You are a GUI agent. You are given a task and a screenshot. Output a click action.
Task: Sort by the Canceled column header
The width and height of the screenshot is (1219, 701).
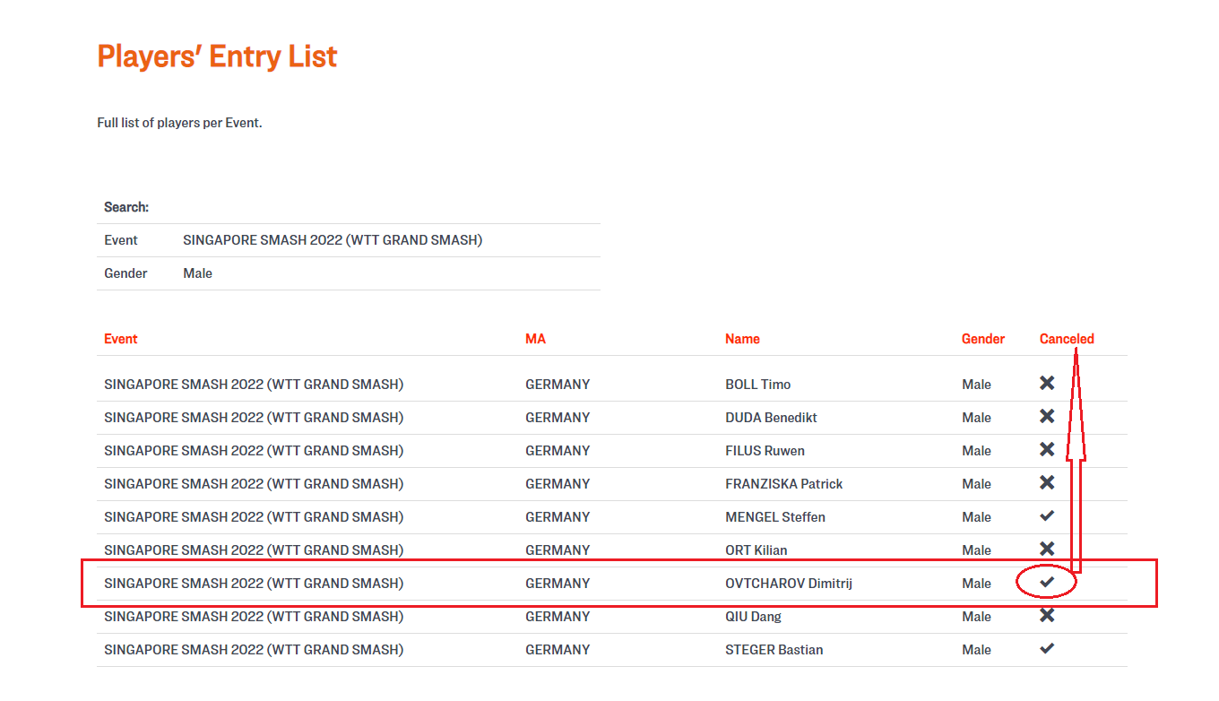tap(1067, 339)
